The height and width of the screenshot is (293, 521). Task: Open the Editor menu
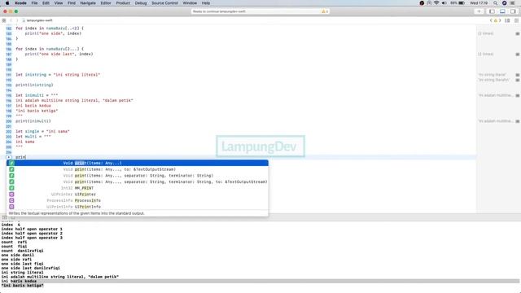(x=106, y=3)
